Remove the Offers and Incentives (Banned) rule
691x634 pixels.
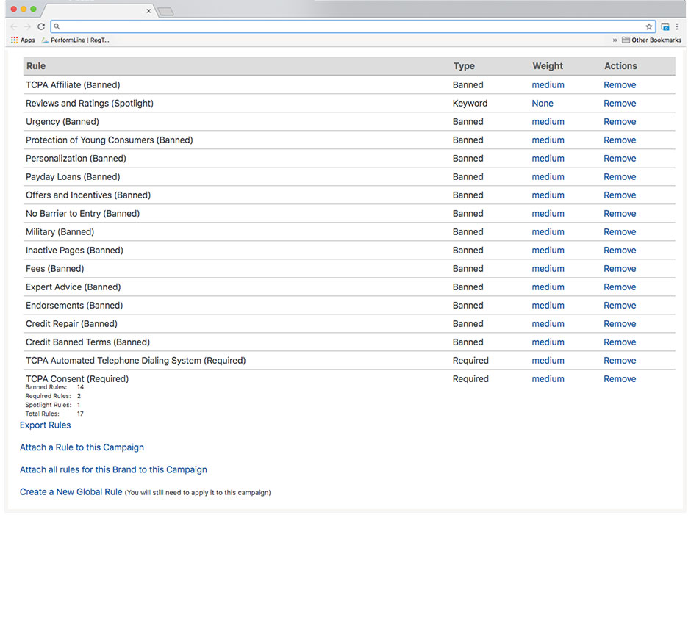620,195
